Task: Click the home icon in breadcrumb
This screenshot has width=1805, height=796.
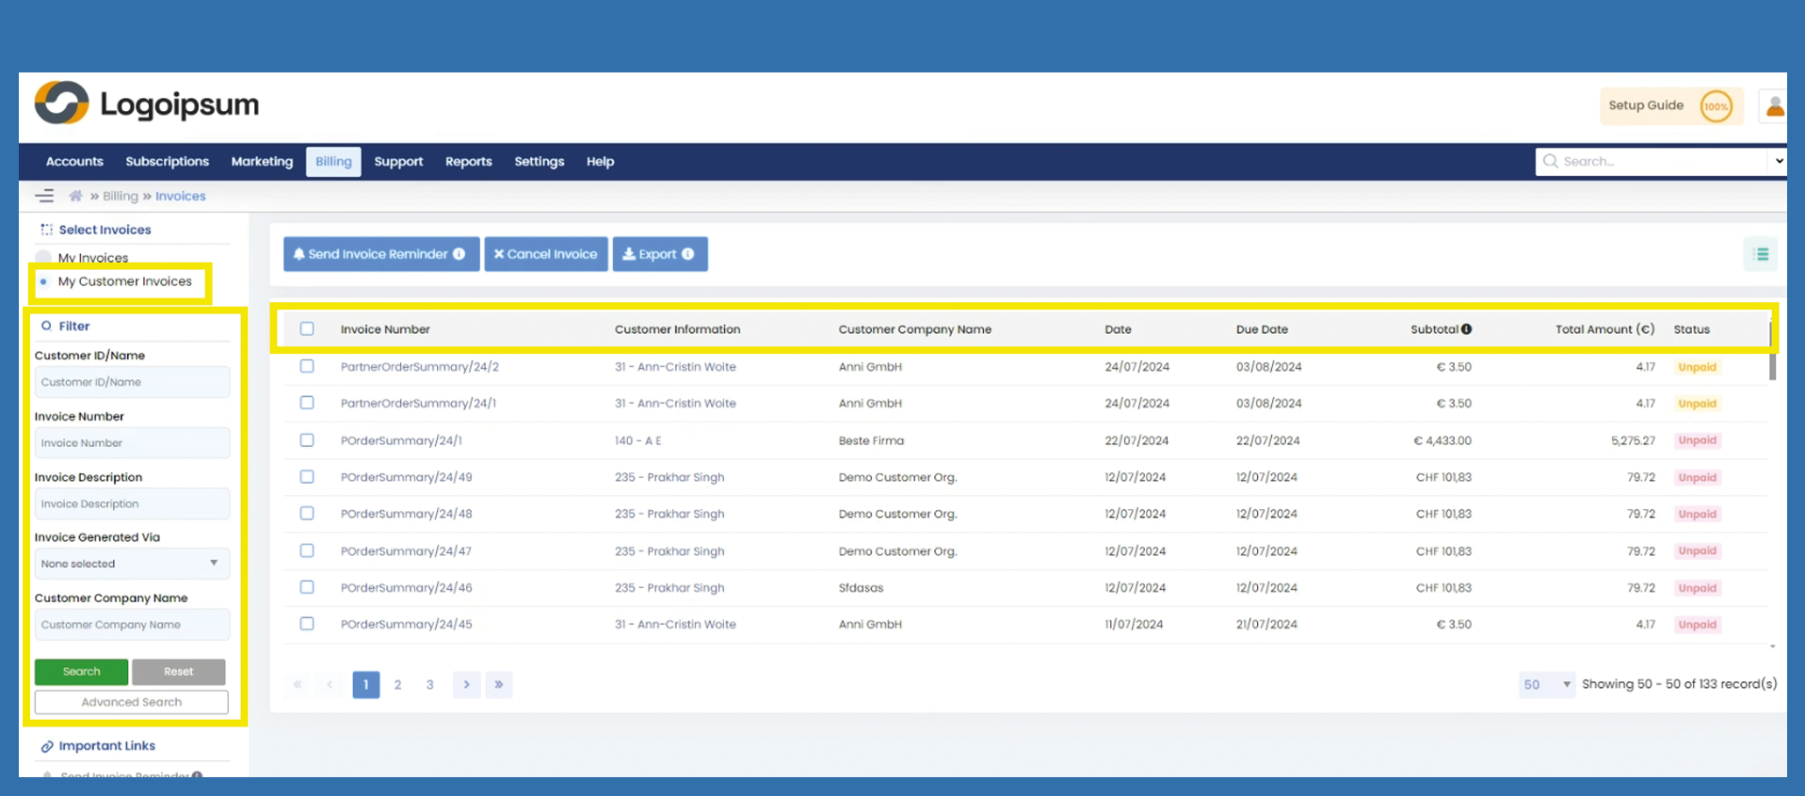Action: [75, 196]
